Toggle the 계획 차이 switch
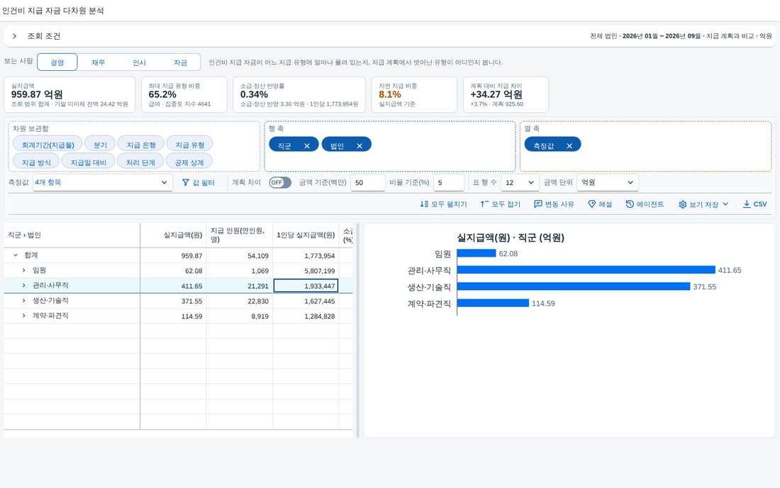The height and width of the screenshot is (488, 780). [280, 182]
